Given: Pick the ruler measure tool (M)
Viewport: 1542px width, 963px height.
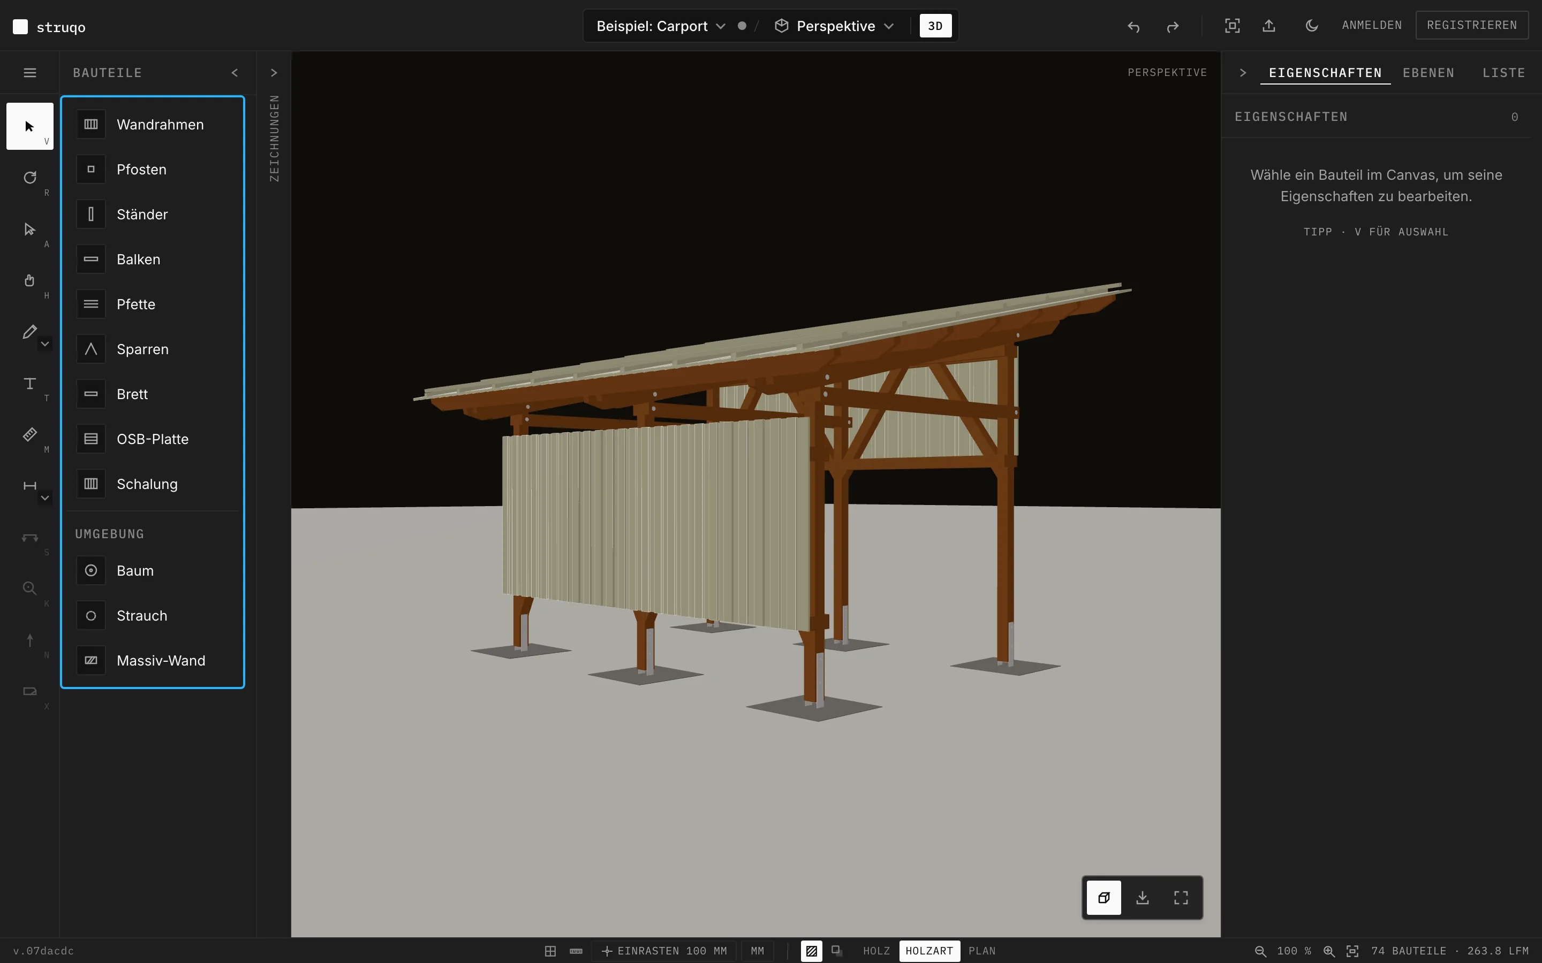Looking at the screenshot, I should tap(29, 434).
